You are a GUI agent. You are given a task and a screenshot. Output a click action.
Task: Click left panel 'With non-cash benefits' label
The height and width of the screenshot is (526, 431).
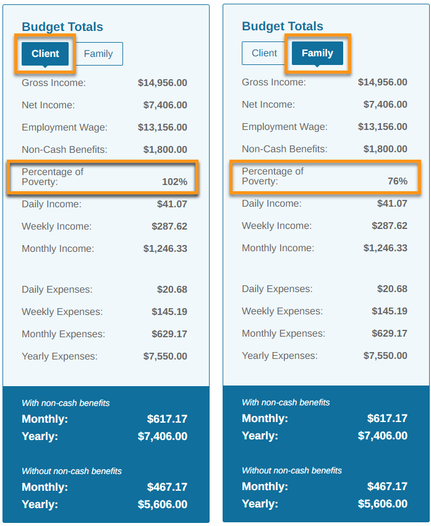tap(66, 403)
